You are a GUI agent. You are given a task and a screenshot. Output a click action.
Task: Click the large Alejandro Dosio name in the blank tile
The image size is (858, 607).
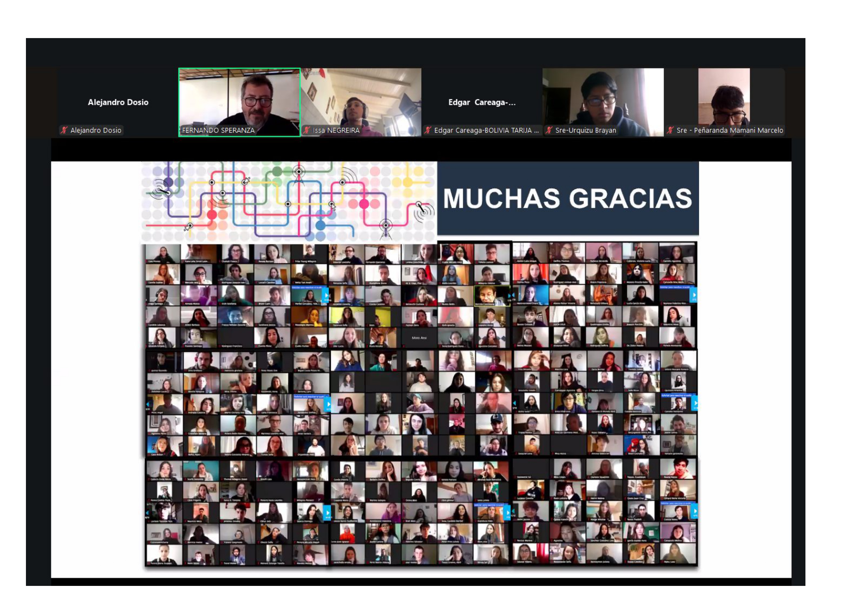point(118,102)
